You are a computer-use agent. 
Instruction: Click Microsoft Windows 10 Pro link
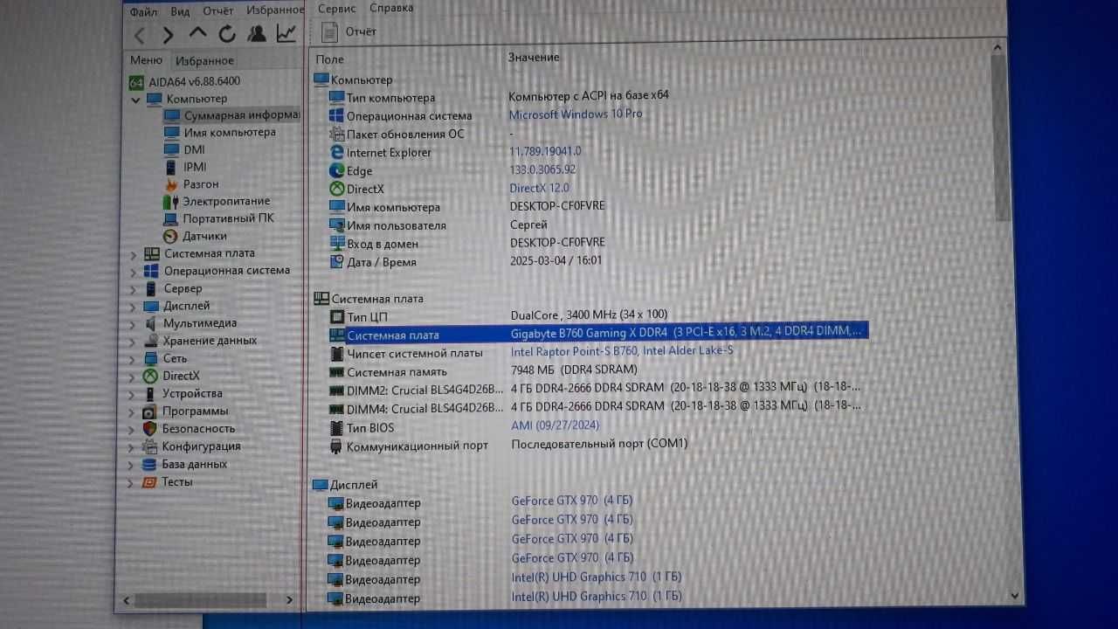pyautogui.click(x=576, y=114)
